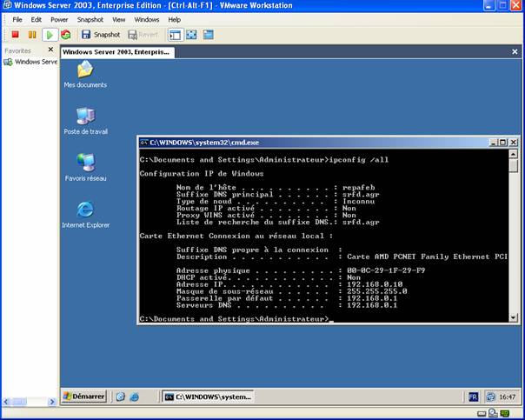The image size is (525, 420).
Task: Click the system tray network icon
Action: tap(491, 397)
